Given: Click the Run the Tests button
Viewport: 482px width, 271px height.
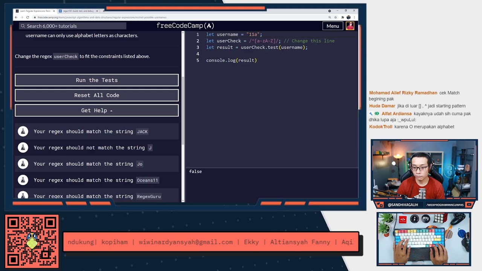Looking at the screenshot, I should coord(97,80).
